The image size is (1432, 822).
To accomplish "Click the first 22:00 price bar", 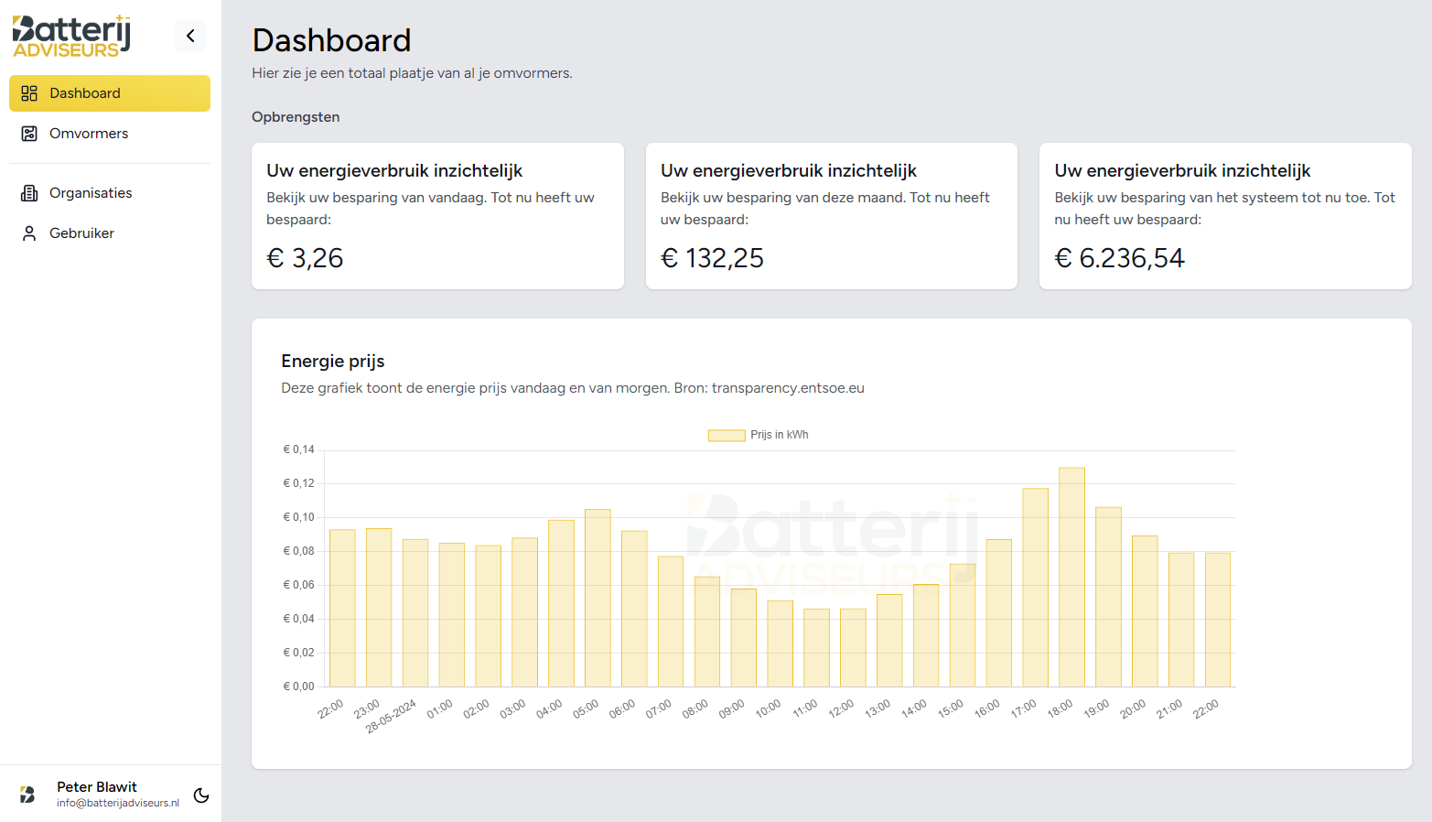I will point(342,608).
